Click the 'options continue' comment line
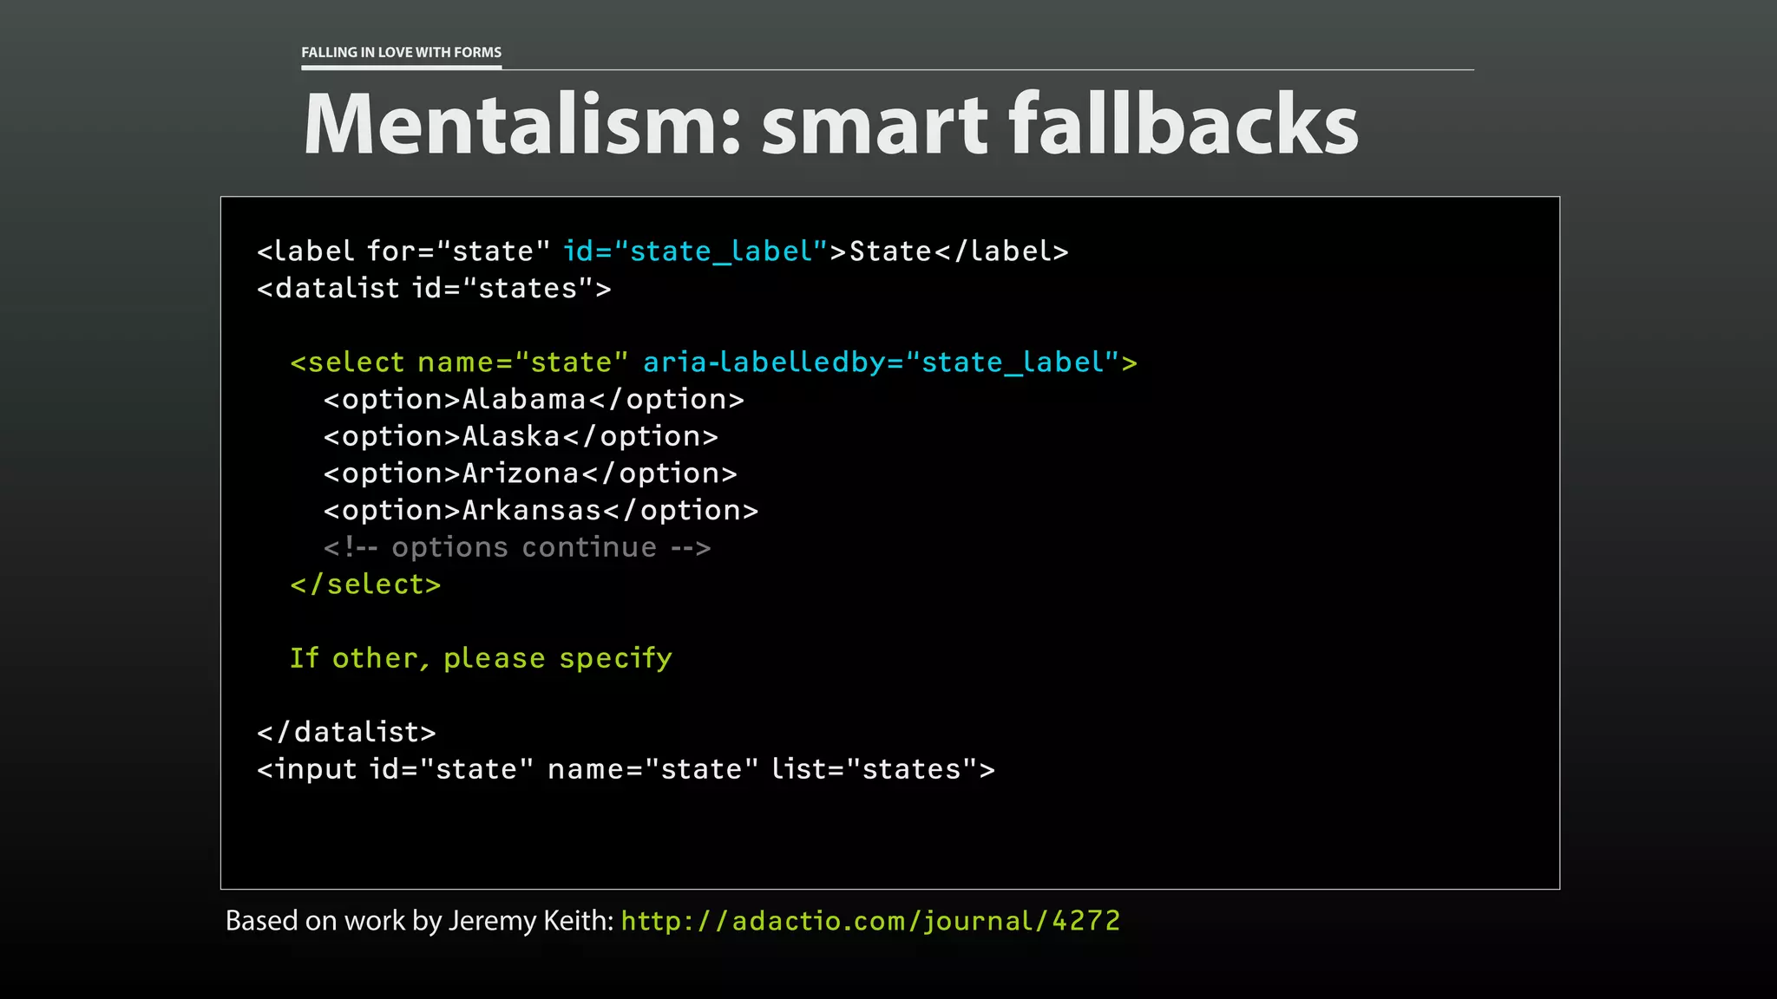Image resolution: width=1777 pixels, height=999 pixels. 517,548
